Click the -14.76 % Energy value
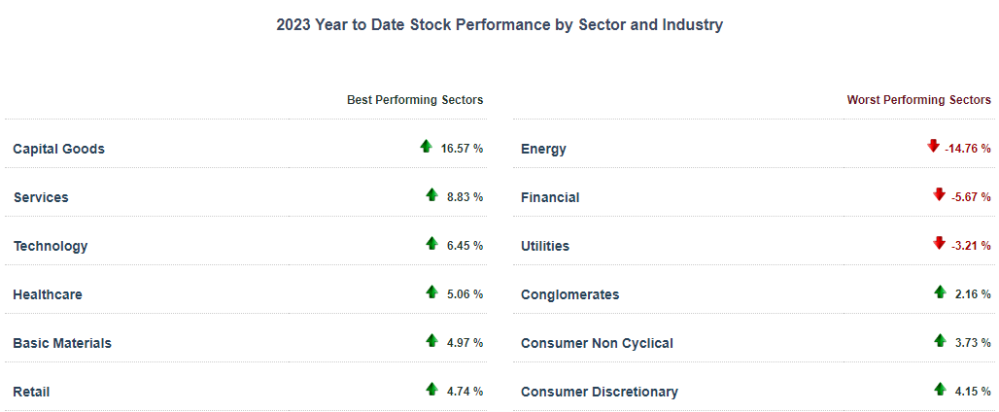 coord(967,149)
